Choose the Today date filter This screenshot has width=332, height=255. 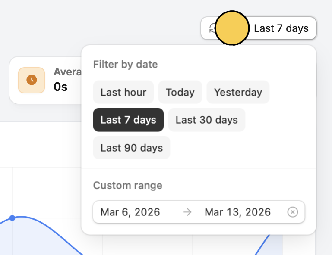click(x=180, y=92)
